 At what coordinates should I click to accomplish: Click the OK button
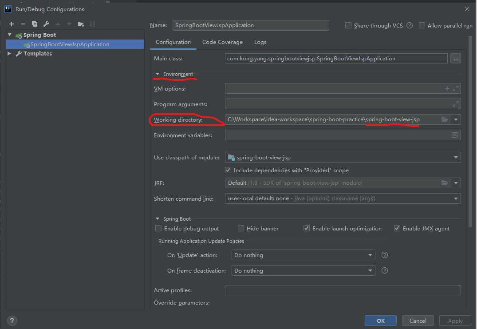(x=381, y=321)
